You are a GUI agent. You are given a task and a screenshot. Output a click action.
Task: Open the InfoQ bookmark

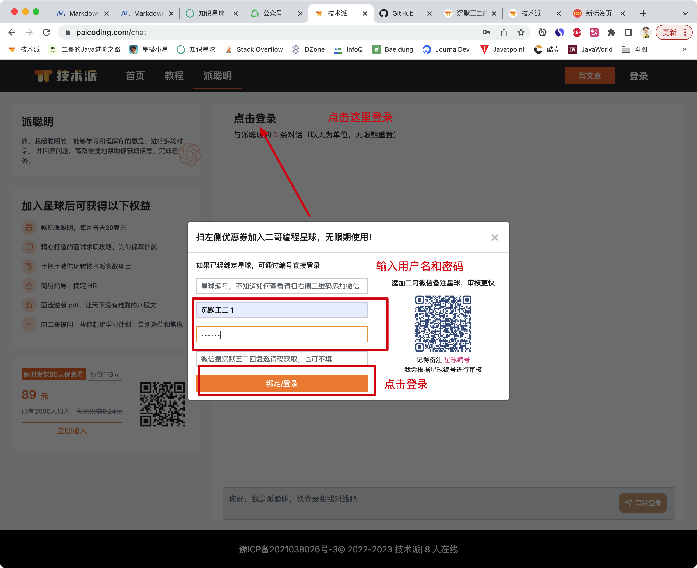(348, 49)
